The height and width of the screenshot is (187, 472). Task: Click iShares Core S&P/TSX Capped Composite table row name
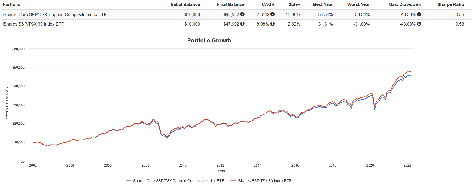pyautogui.click(x=54, y=14)
